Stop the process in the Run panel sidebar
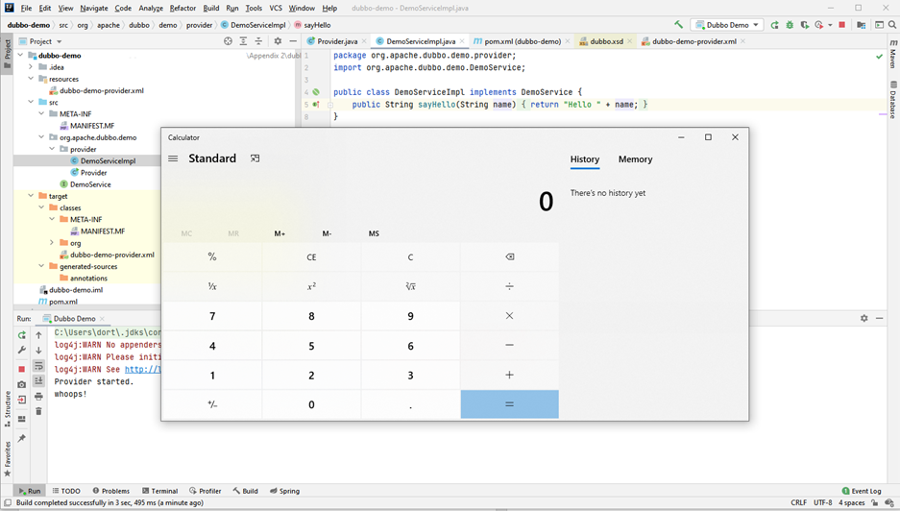 point(22,369)
